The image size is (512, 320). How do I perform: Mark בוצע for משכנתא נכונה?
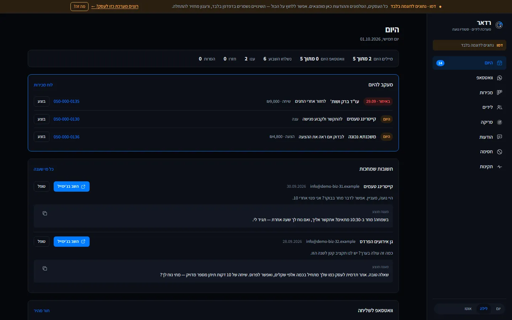(x=42, y=137)
